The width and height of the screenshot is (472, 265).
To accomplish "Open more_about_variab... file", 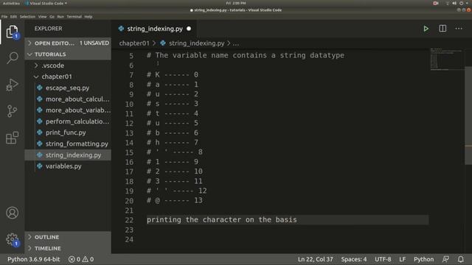I will [x=78, y=110].
